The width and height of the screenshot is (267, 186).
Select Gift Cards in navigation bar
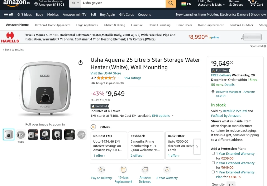pos(126,14)
